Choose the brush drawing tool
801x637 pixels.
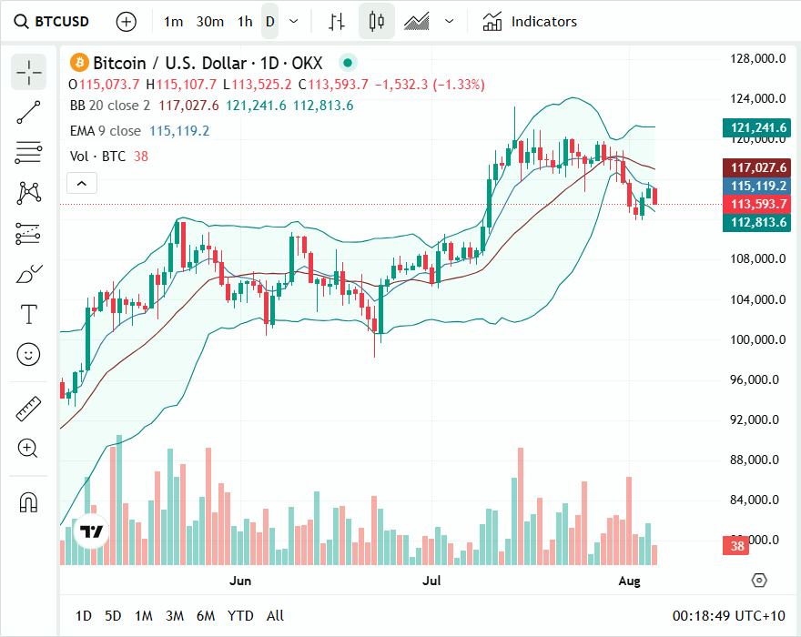tap(29, 273)
